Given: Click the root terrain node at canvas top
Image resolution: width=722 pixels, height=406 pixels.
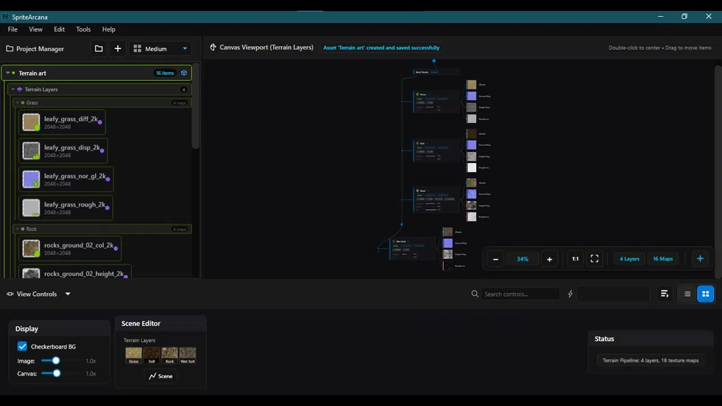Looking at the screenshot, I should [436, 72].
